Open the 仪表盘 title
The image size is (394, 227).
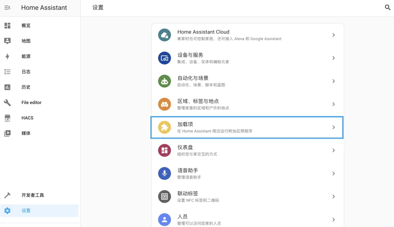pos(185,147)
